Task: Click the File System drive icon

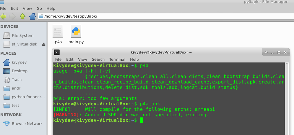Action: tap(7, 35)
